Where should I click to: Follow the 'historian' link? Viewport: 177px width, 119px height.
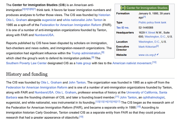104,15
